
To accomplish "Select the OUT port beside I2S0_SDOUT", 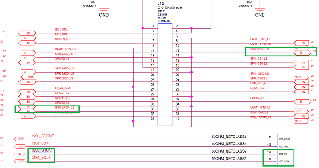I will (x=20, y=139).
